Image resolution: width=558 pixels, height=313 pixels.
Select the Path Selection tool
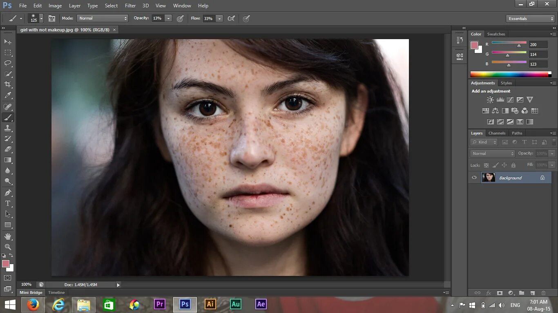pyautogui.click(x=8, y=214)
